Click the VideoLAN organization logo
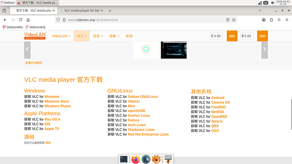The image size is (292, 164). tap(35, 36)
